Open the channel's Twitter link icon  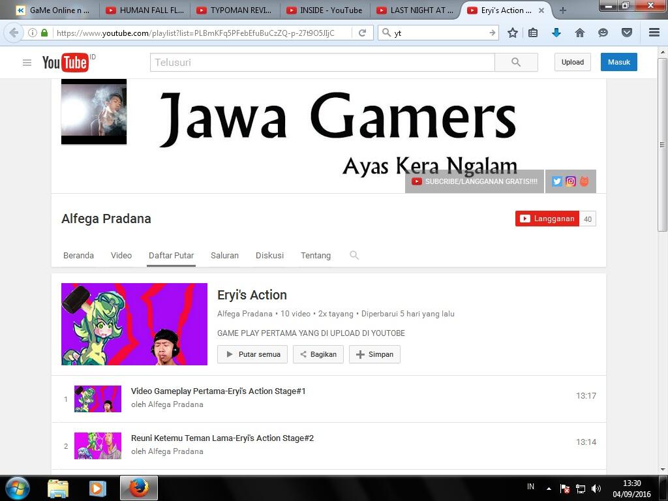[x=557, y=181]
